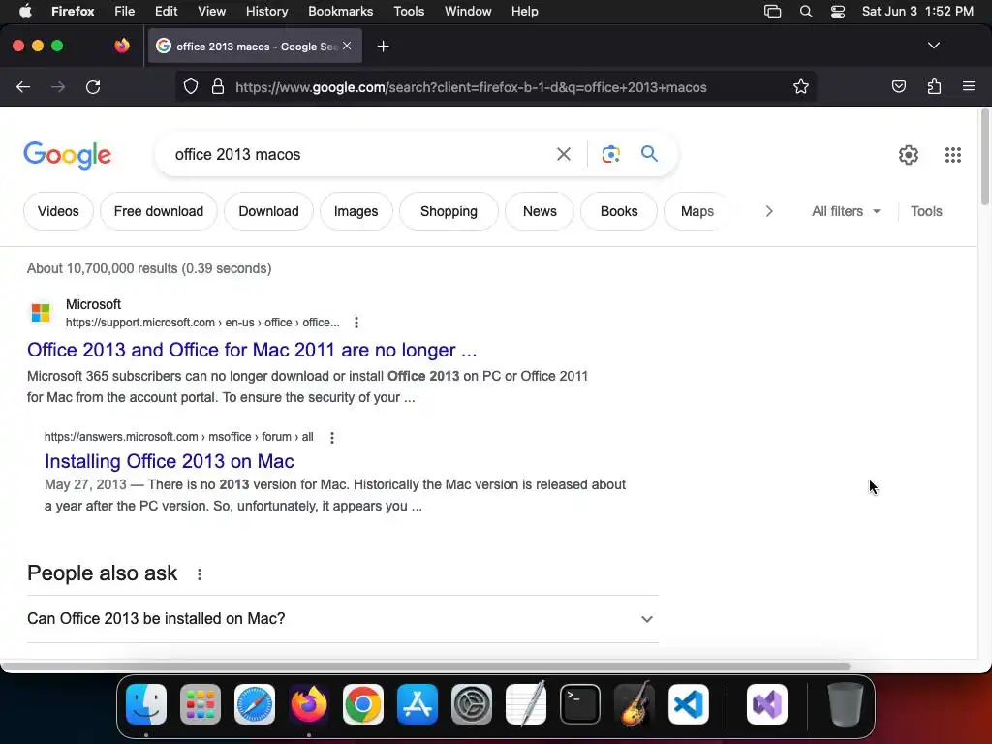Open macOS Control Center in menu bar

(x=838, y=12)
